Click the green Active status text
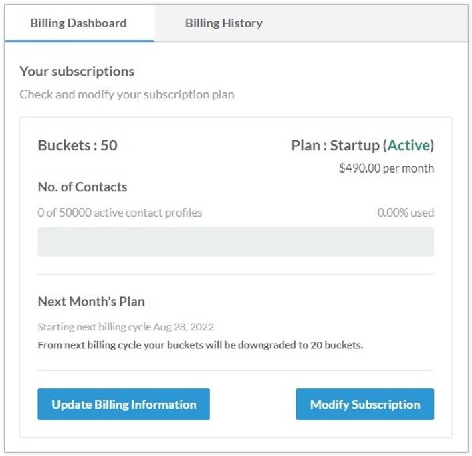Image resolution: width=472 pixels, height=456 pixels. click(x=408, y=145)
